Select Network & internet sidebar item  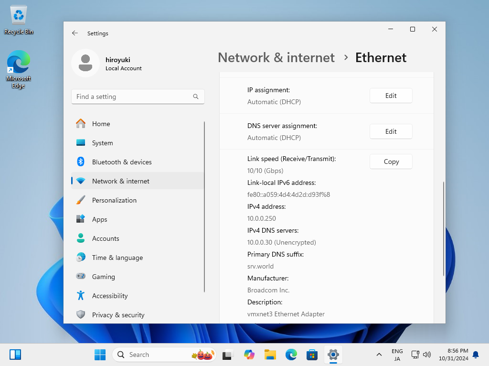120,181
